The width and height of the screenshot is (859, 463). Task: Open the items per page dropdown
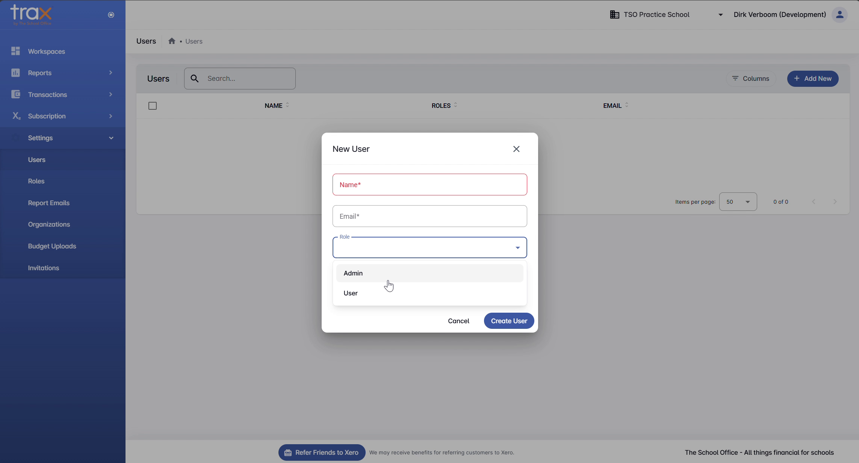pyautogui.click(x=738, y=202)
